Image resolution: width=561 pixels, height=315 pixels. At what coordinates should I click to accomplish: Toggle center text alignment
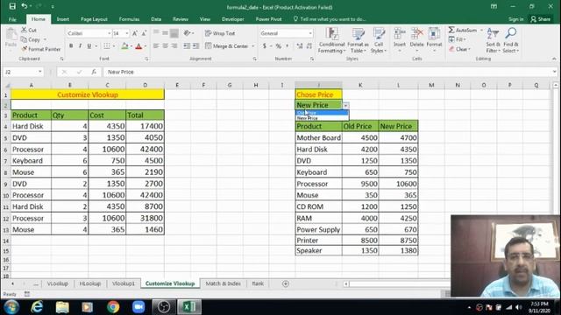(165, 46)
